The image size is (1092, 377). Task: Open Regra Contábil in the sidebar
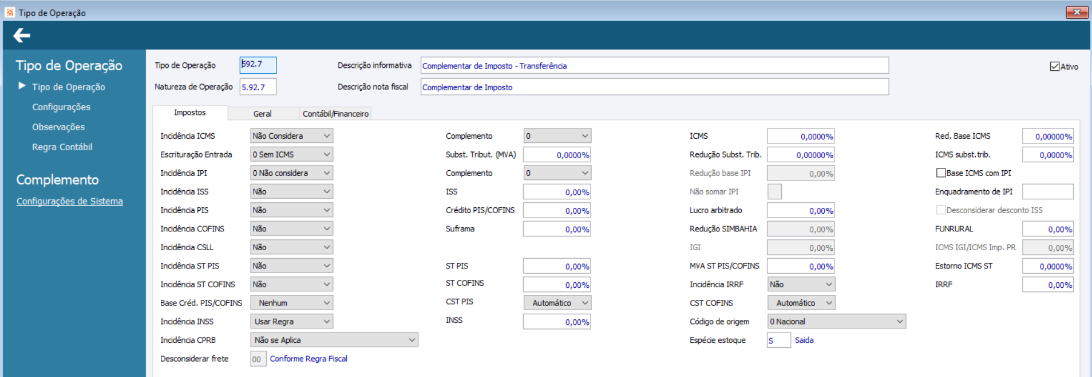62,147
